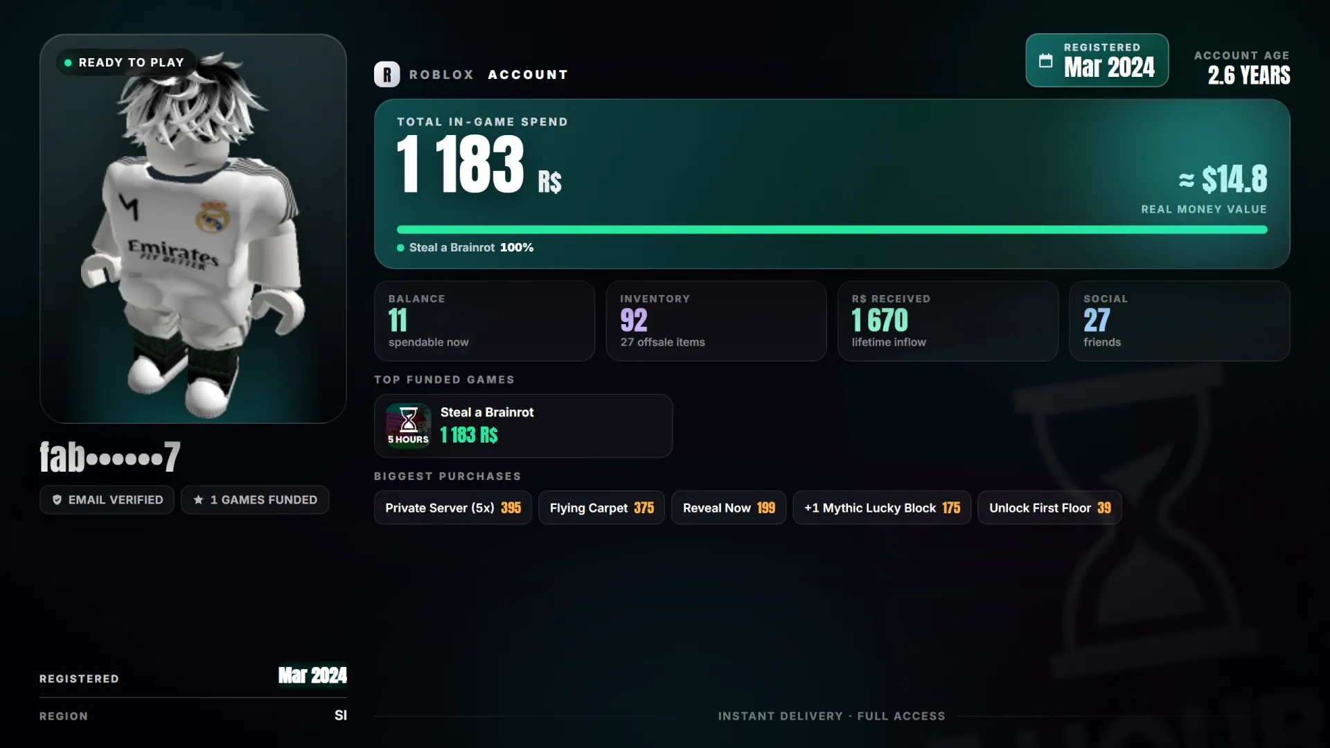Select the +1 Mythic Lucky Block chip
This screenshot has width=1330, height=748.
[x=882, y=508]
